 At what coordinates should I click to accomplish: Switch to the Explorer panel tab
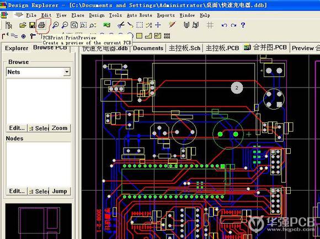17,48
